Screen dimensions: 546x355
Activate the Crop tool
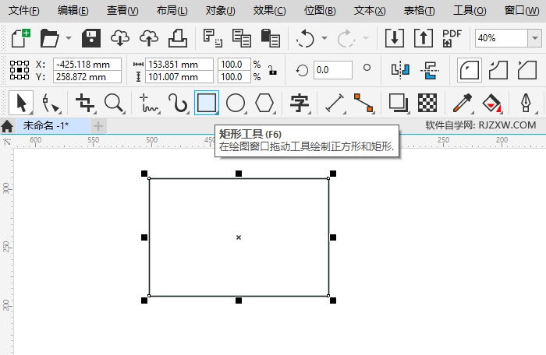84,102
